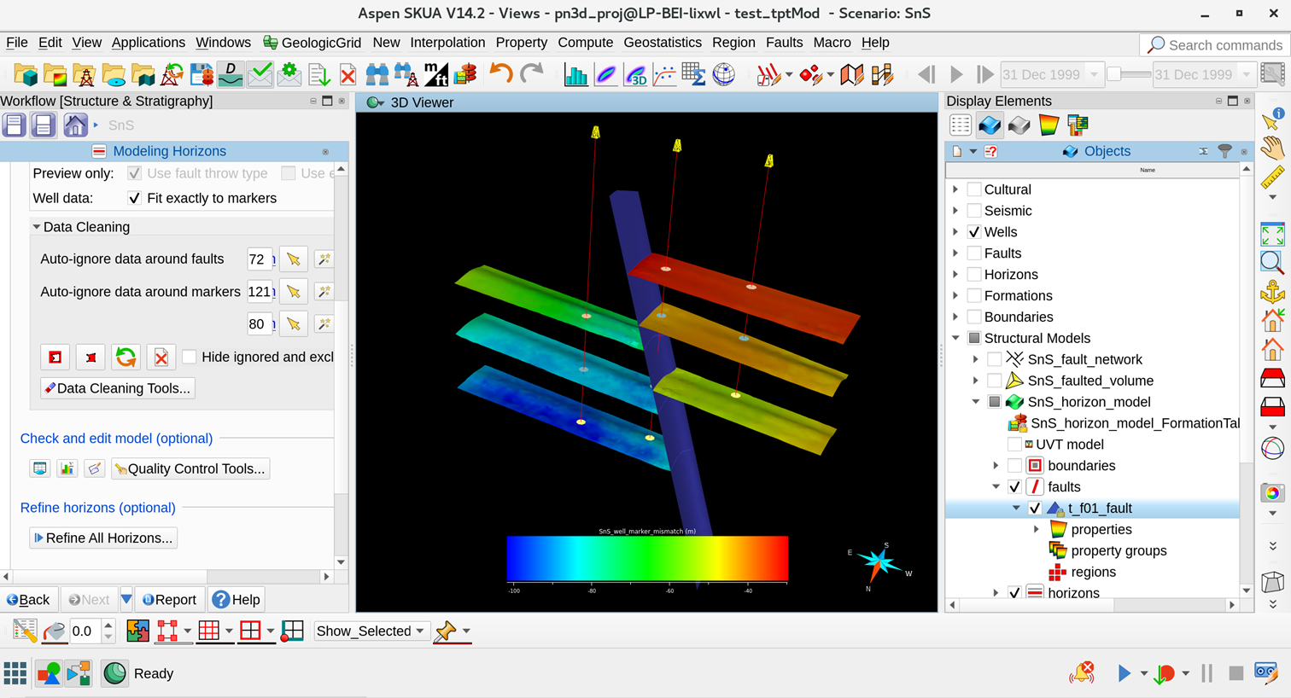This screenshot has height=698, width=1291.
Task: Uncheck the t_f01_fault checkbox
Action: (1035, 509)
